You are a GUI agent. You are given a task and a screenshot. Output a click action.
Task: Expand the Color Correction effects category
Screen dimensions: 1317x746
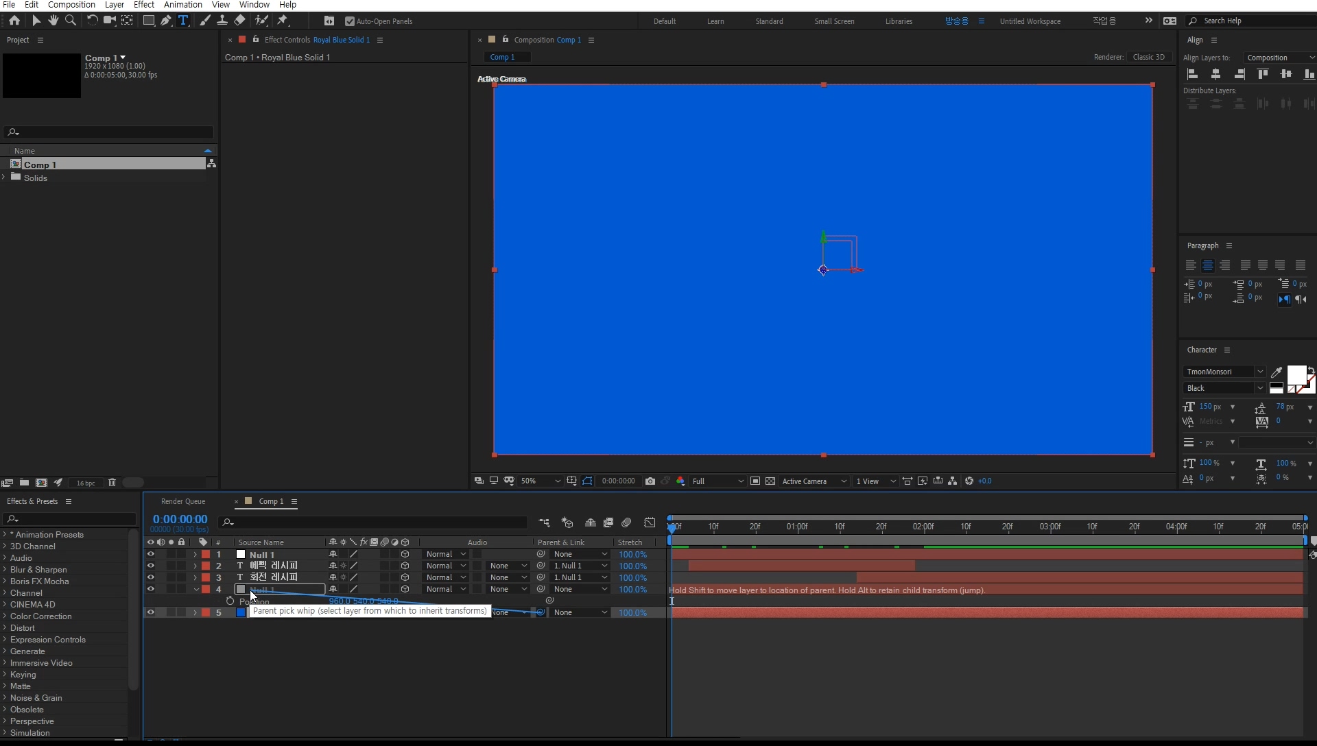[4, 616]
